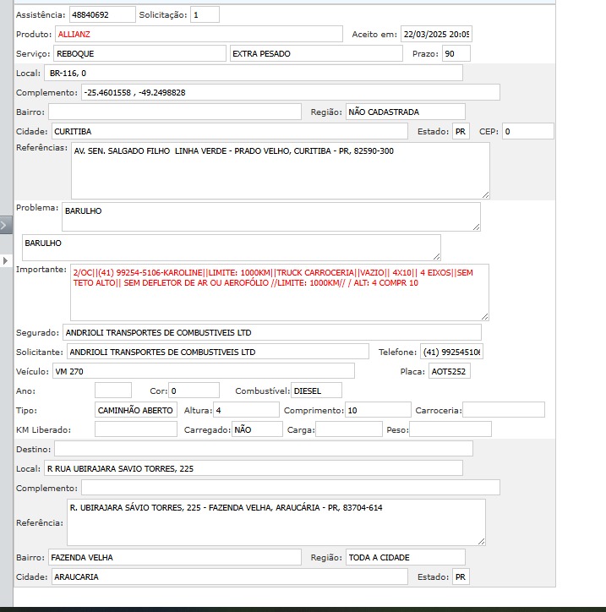Screen dimensions: 606x612
Task: Click the empty Destino input field
Action: 263,449
